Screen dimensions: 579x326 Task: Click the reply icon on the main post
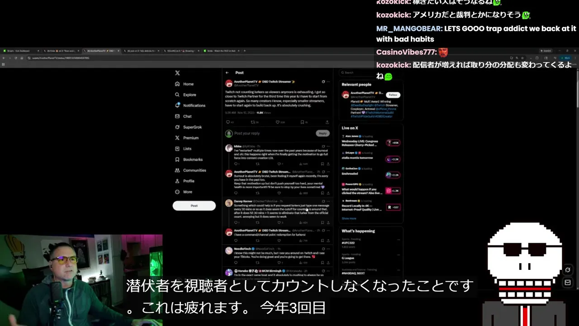tap(228, 122)
